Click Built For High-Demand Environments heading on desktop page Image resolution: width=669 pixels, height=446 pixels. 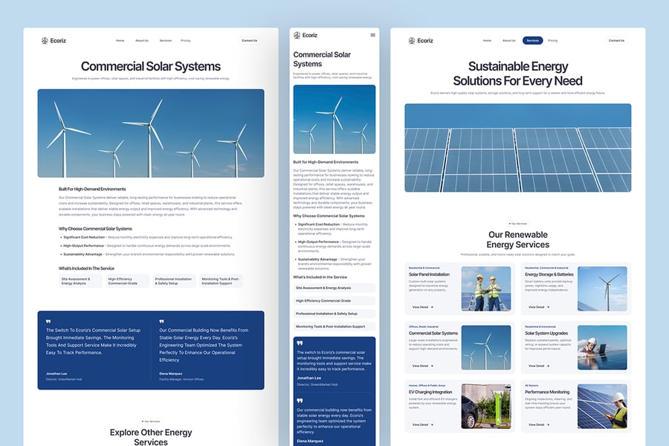coord(92,189)
